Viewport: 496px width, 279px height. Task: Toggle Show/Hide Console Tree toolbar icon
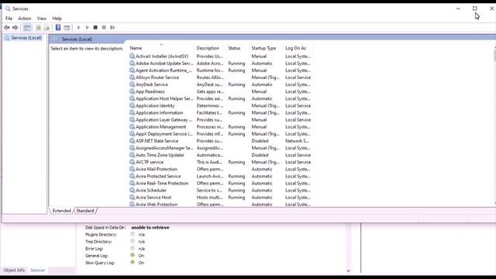(x=27, y=28)
